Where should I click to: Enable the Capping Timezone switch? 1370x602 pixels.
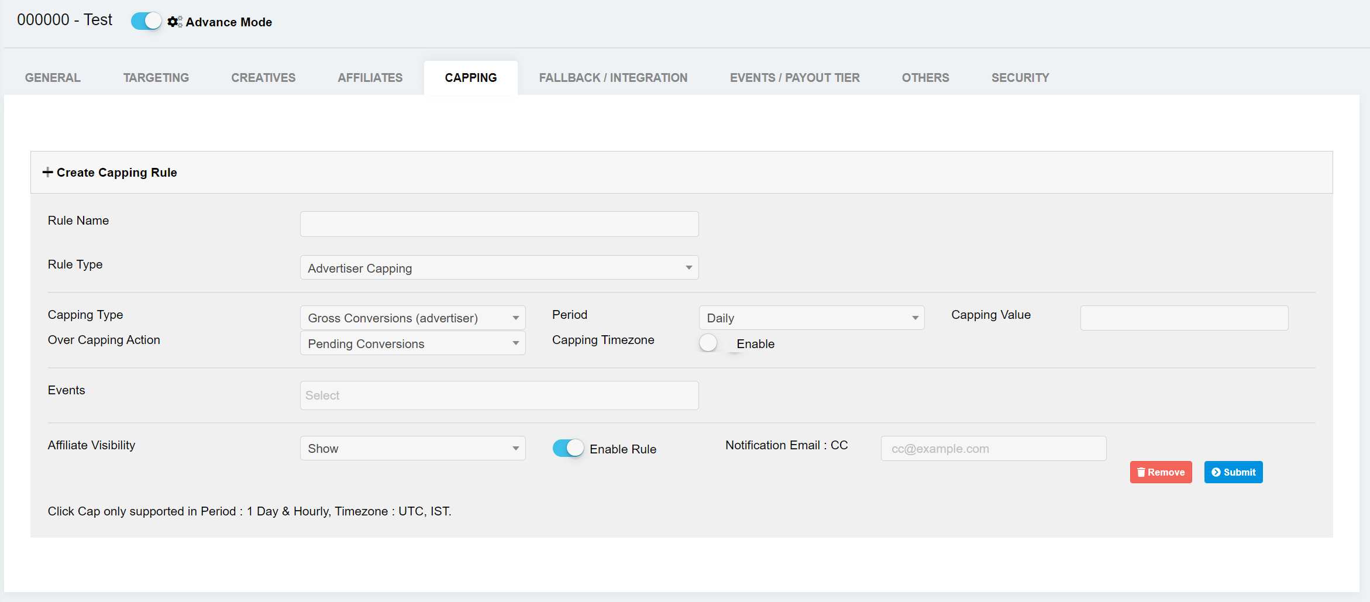(x=714, y=343)
